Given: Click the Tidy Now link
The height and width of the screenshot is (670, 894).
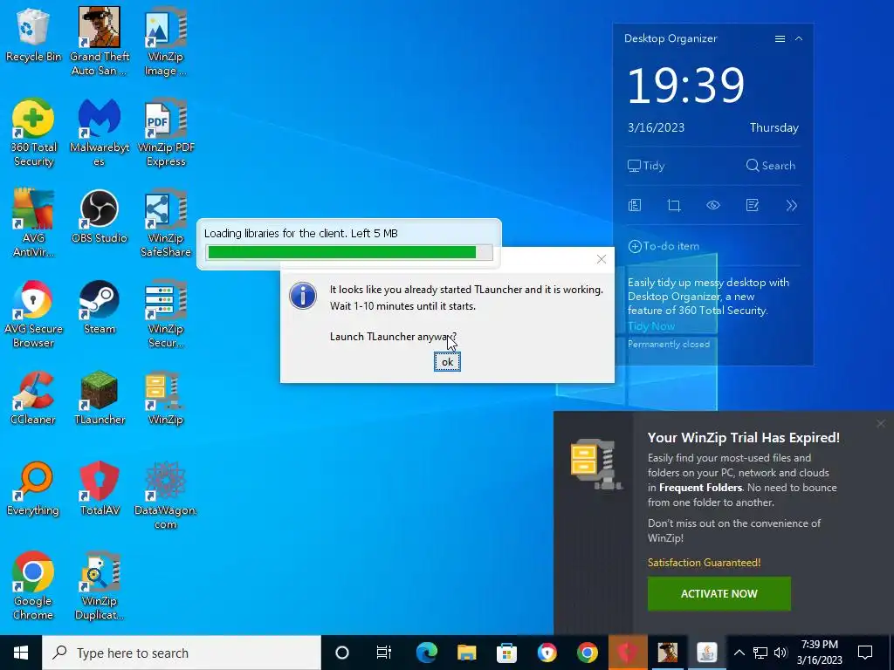Looking at the screenshot, I should [651, 326].
